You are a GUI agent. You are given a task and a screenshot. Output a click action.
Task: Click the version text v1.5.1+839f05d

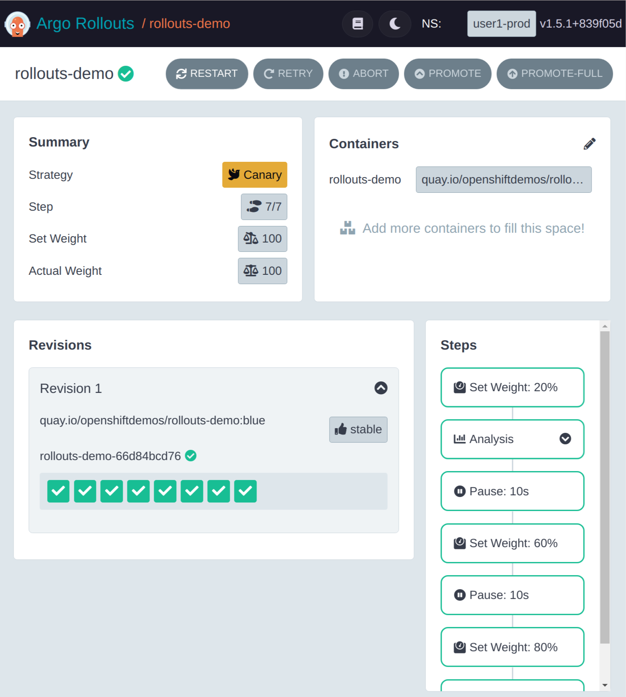tap(581, 23)
